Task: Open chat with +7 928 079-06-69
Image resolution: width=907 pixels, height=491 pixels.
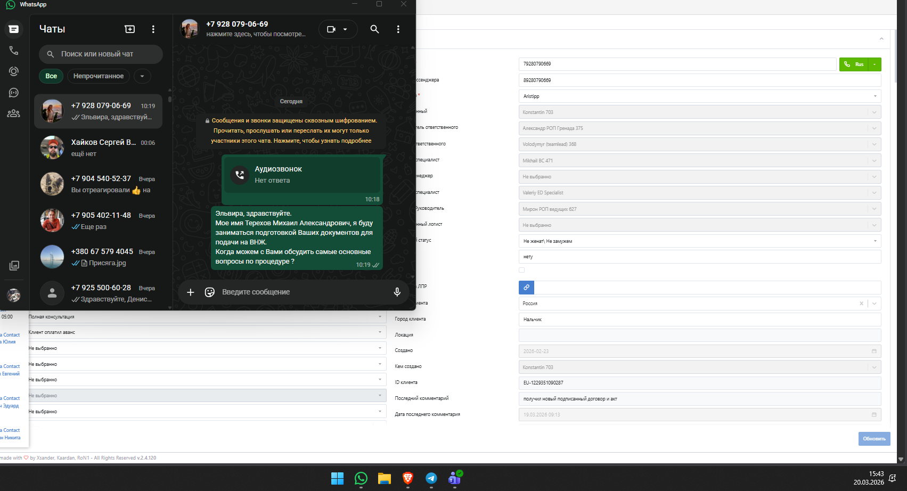Action: [x=98, y=111]
